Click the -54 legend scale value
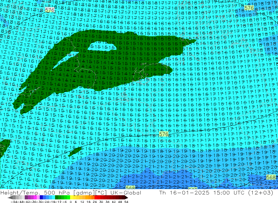This screenshot has width=278, height=203. pos(14,202)
